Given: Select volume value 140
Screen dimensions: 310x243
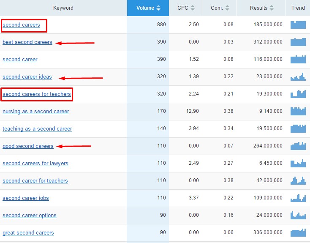Looking at the screenshot, I should (161, 128).
